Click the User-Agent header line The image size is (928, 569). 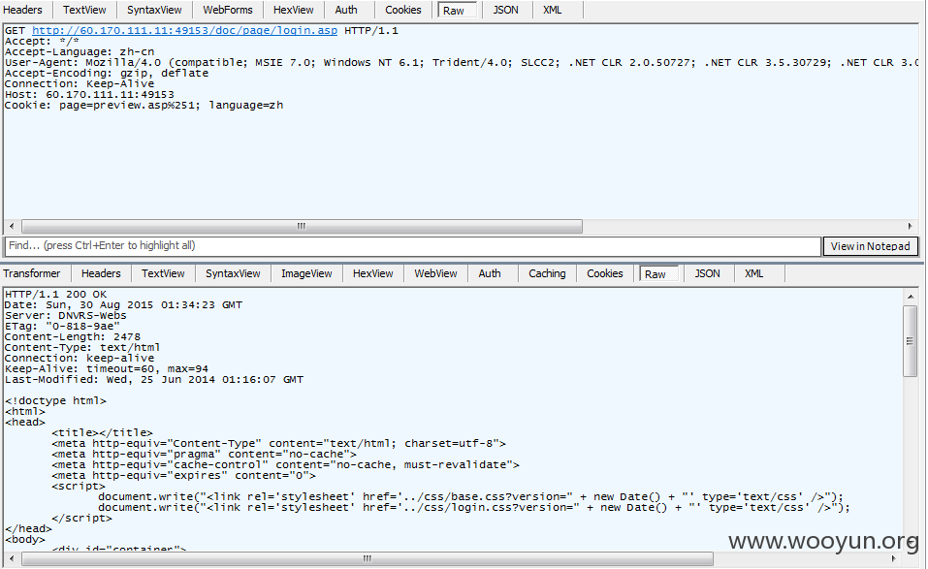click(x=462, y=62)
